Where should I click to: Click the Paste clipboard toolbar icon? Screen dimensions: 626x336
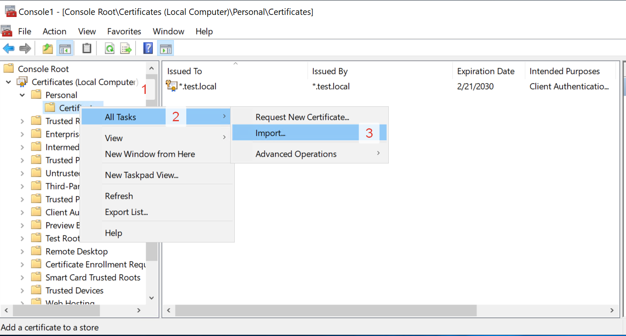87,48
